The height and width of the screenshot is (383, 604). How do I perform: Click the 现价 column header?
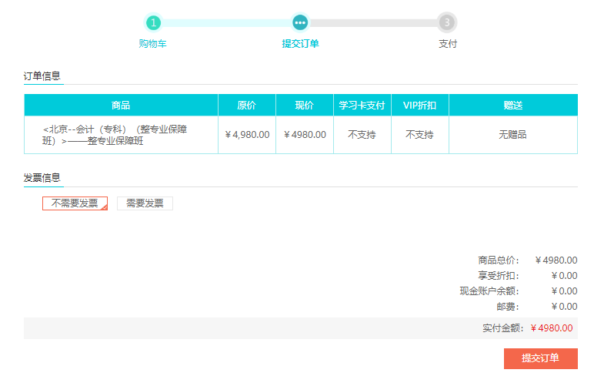tap(304, 105)
